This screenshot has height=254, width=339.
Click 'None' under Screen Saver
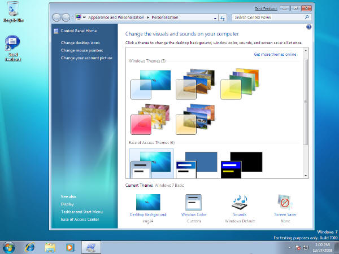click(x=285, y=221)
